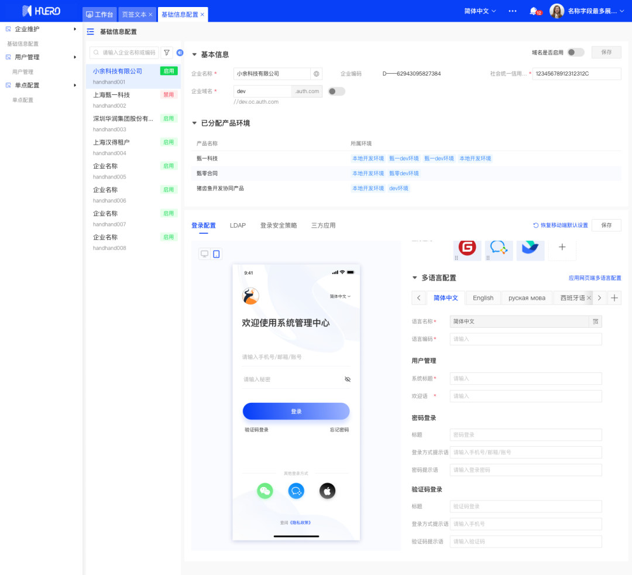Click the lookup icon in 语言名称 field
The image size is (632, 575).
[x=595, y=321]
